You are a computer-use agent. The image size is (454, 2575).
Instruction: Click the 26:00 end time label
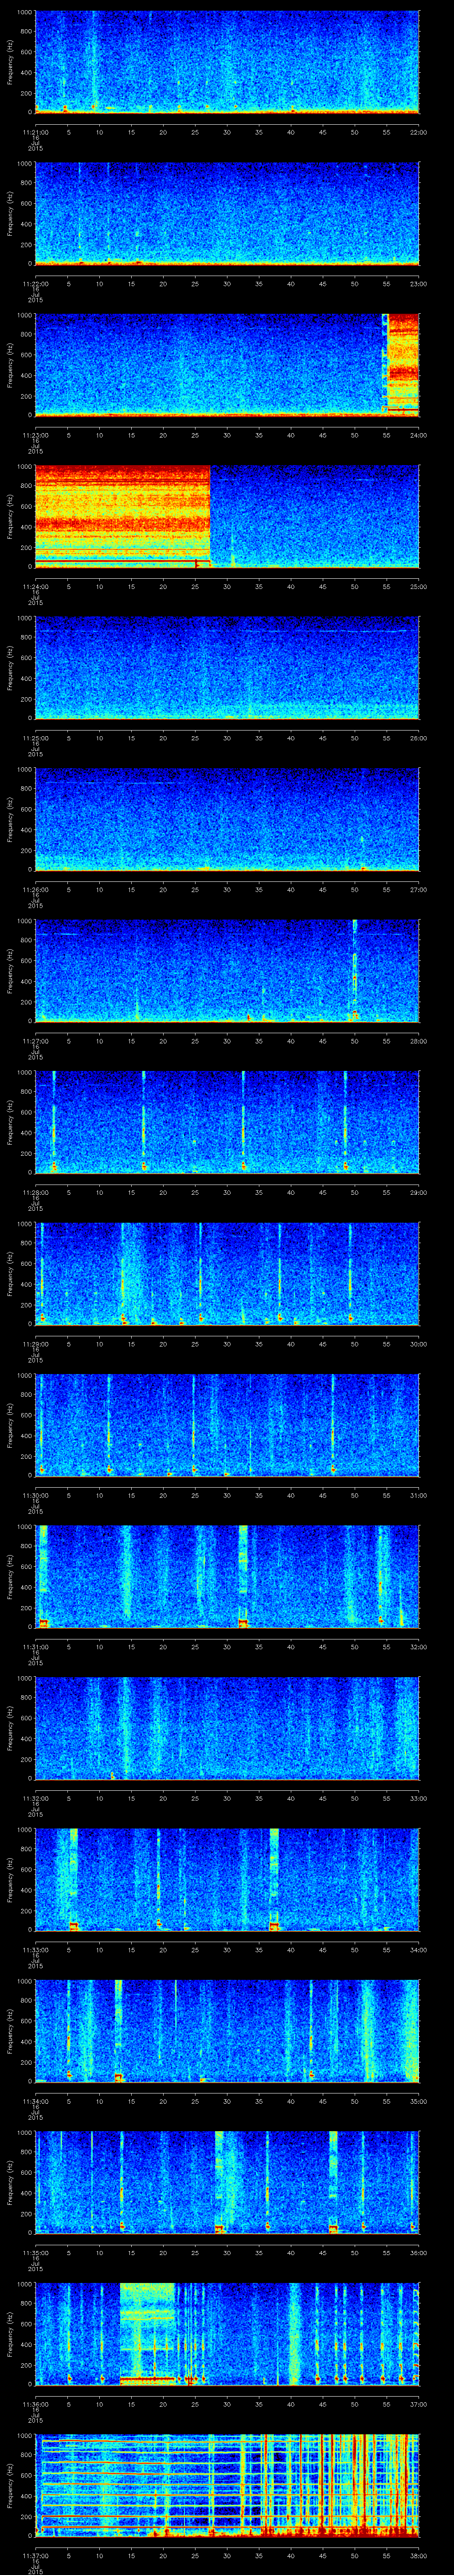(418, 738)
